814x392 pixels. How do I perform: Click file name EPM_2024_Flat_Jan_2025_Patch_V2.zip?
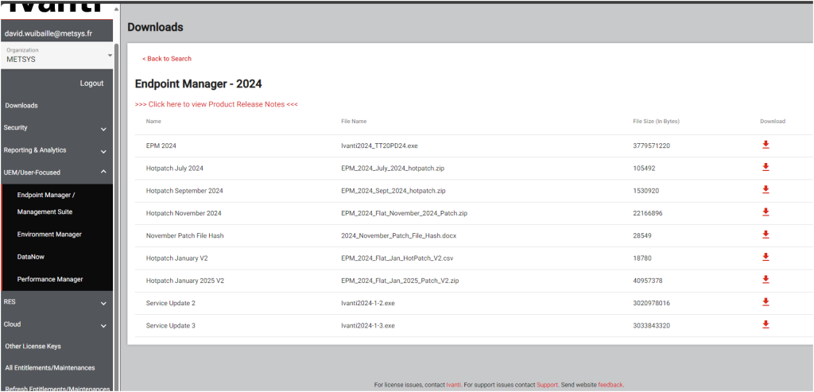[400, 281]
